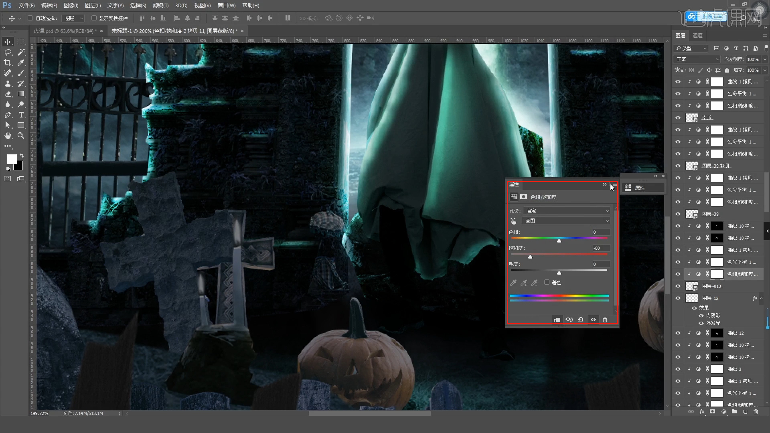
Task: Click the reset adjustment defaults icon
Action: coord(581,320)
